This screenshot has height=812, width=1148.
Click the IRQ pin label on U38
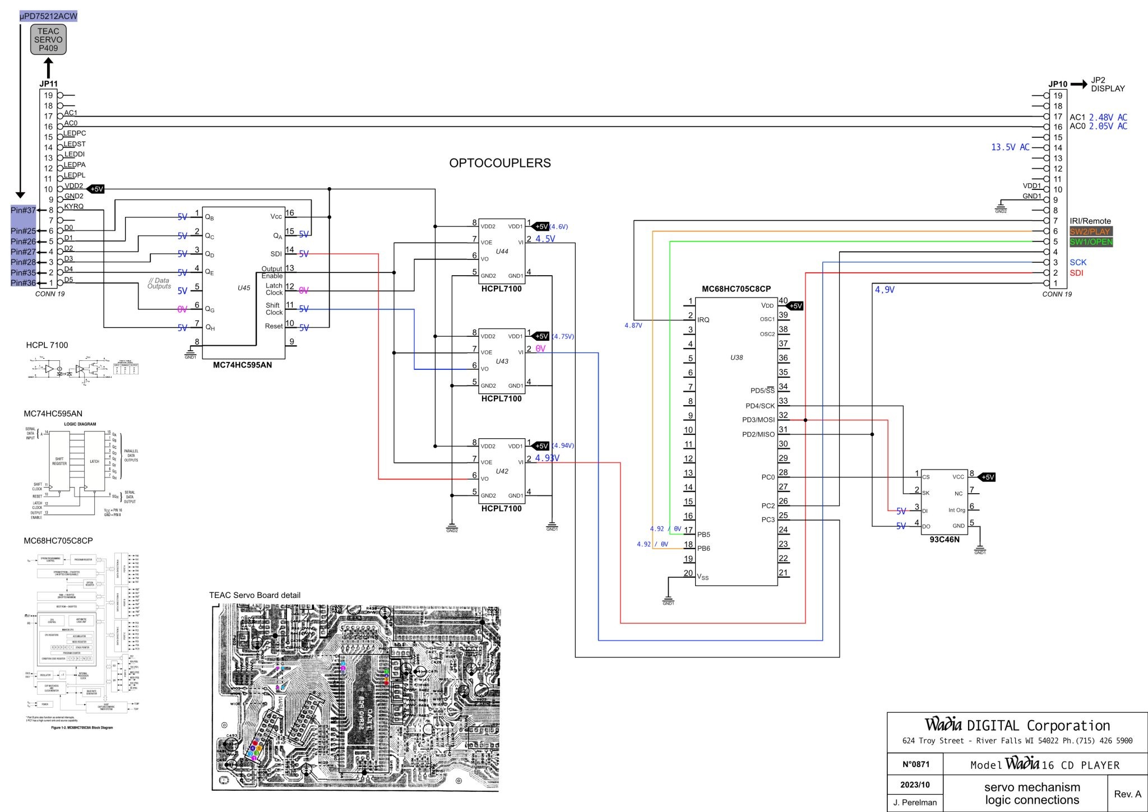click(x=703, y=320)
